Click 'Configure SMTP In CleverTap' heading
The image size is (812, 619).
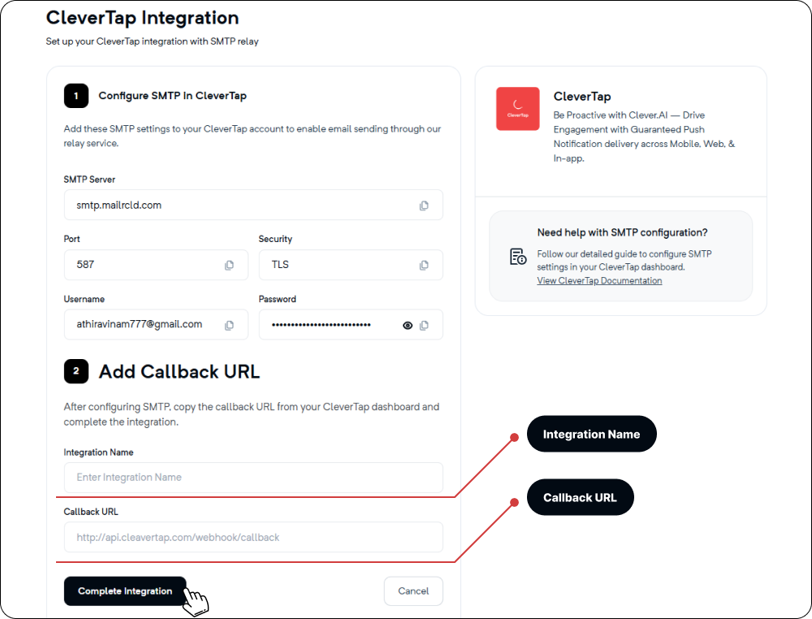[172, 96]
